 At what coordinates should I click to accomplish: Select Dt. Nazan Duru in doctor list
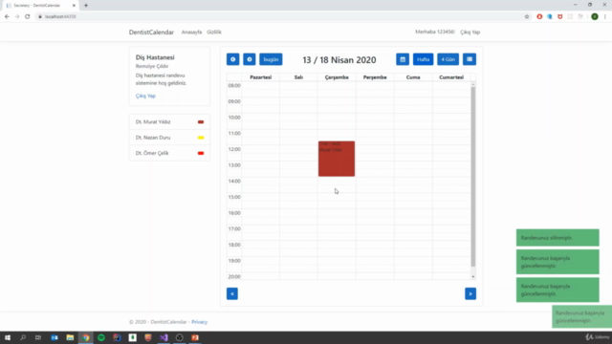click(169, 138)
